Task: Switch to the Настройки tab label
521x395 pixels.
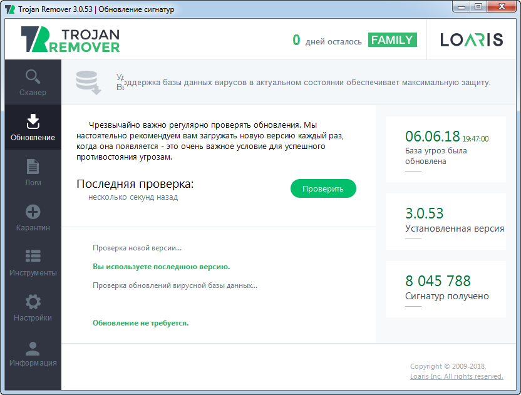Action: (x=33, y=317)
